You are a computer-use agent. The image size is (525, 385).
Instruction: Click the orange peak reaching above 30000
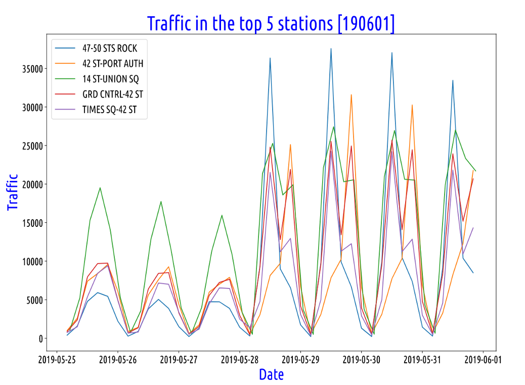[352, 94]
